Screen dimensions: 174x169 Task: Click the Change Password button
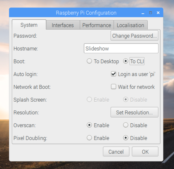(x=135, y=36)
